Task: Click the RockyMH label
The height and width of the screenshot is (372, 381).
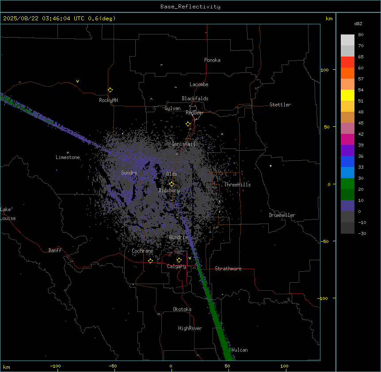Action: pyautogui.click(x=108, y=100)
